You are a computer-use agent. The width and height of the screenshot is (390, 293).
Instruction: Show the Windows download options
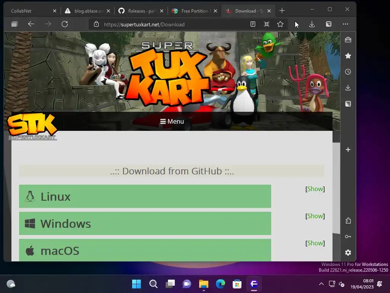[x=315, y=216]
